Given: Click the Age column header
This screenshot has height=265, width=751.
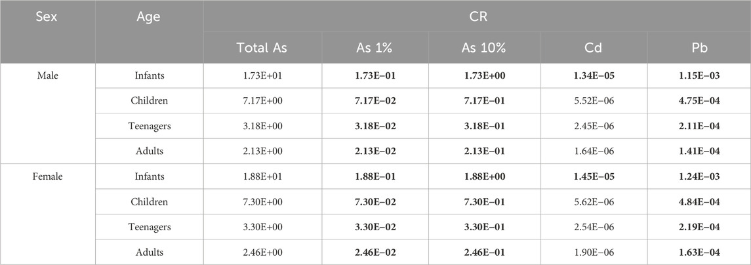Looking at the screenshot, I should [x=149, y=16].
